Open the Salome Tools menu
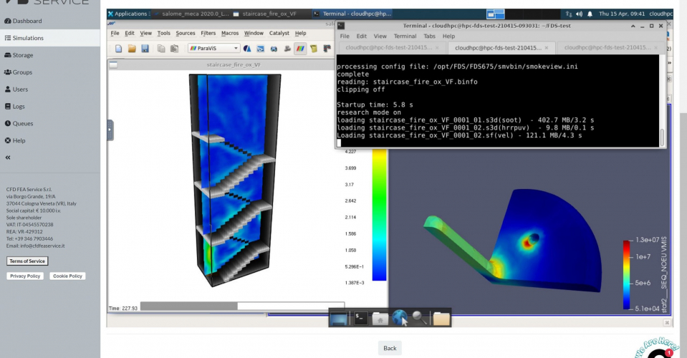This screenshot has width=687, height=358. click(x=163, y=33)
